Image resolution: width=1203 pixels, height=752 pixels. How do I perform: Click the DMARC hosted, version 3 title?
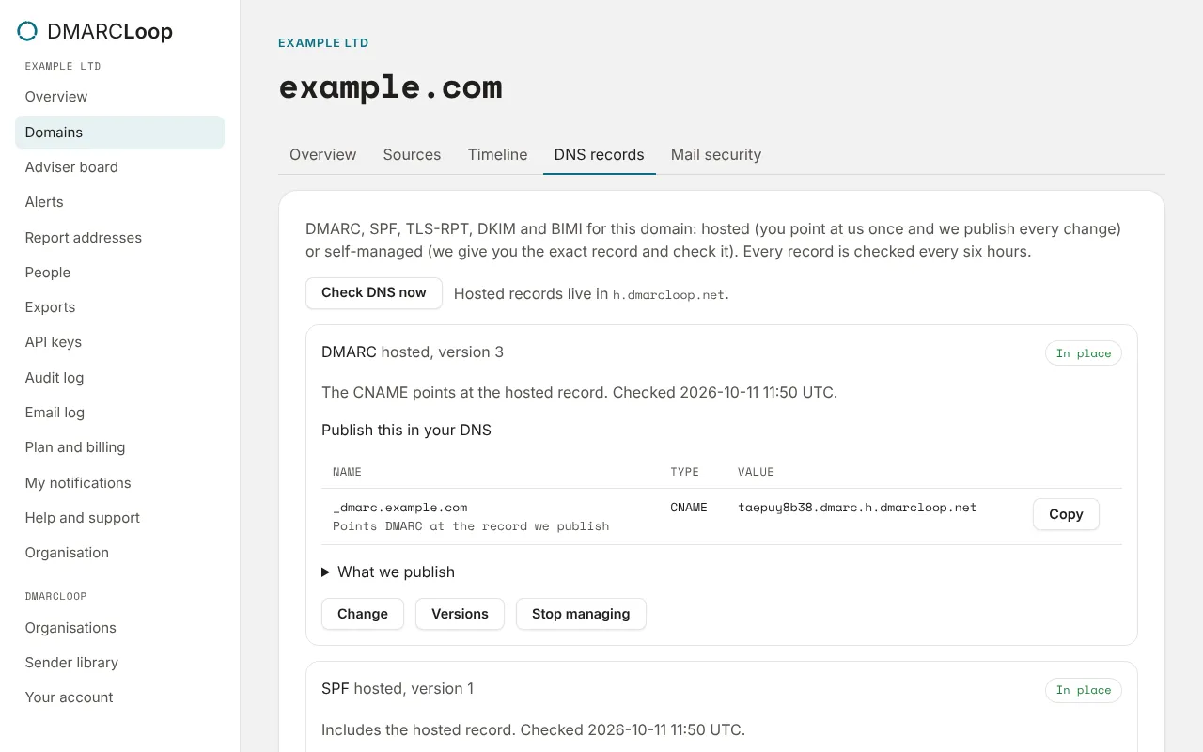click(x=413, y=352)
